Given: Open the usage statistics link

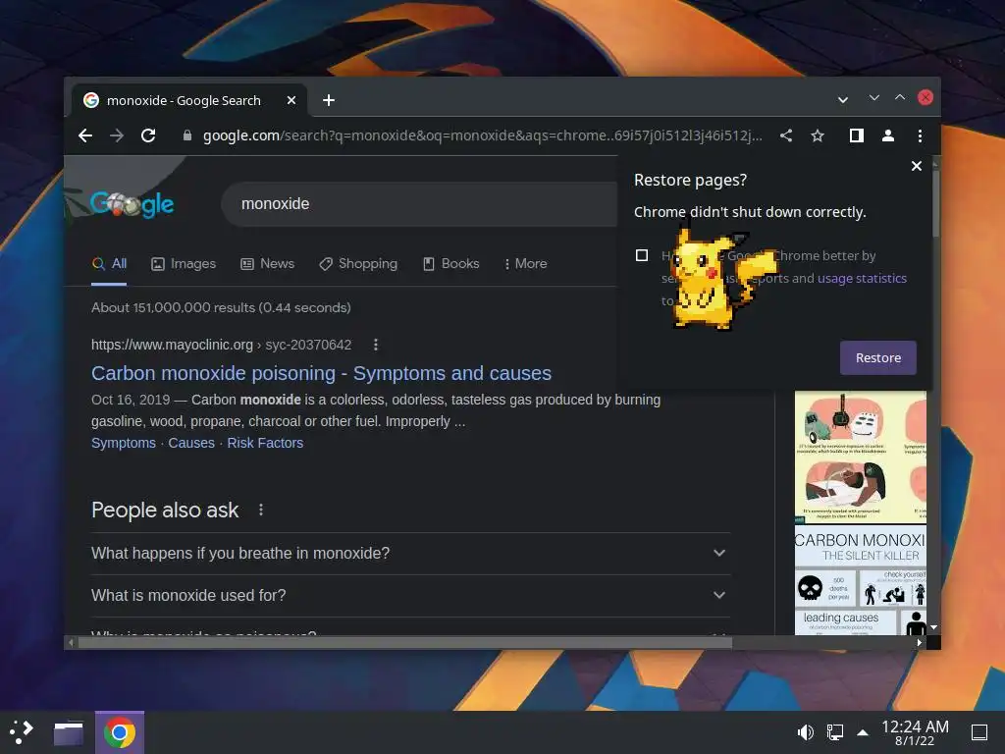Looking at the screenshot, I should pos(862,278).
